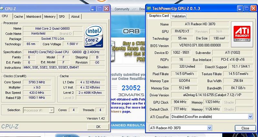Click the Threads value 4

[100, 110]
